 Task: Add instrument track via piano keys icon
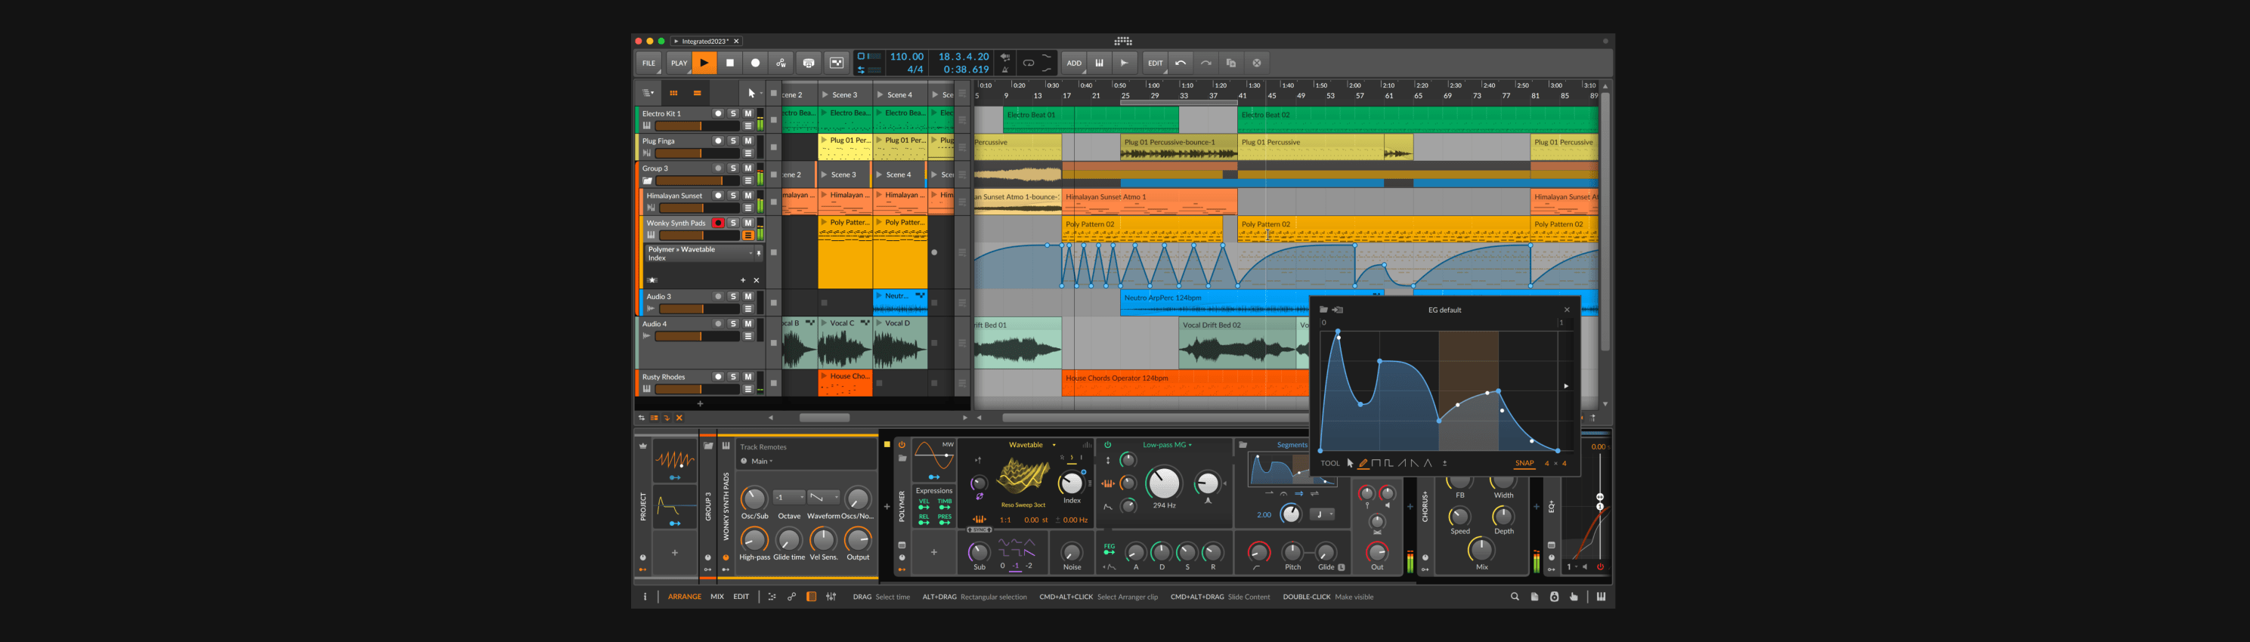point(1100,63)
